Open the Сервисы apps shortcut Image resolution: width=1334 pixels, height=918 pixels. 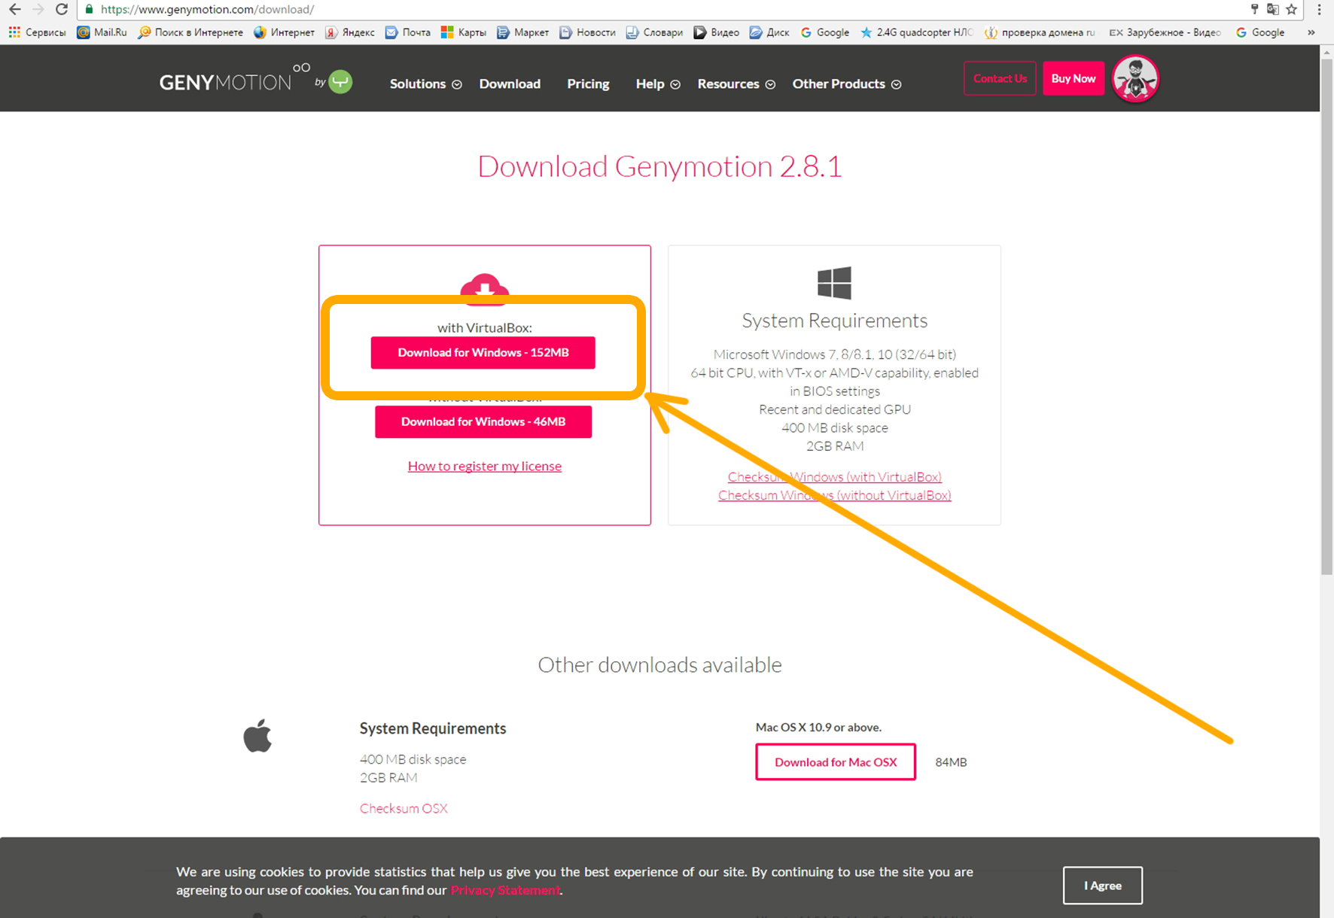pos(37,32)
